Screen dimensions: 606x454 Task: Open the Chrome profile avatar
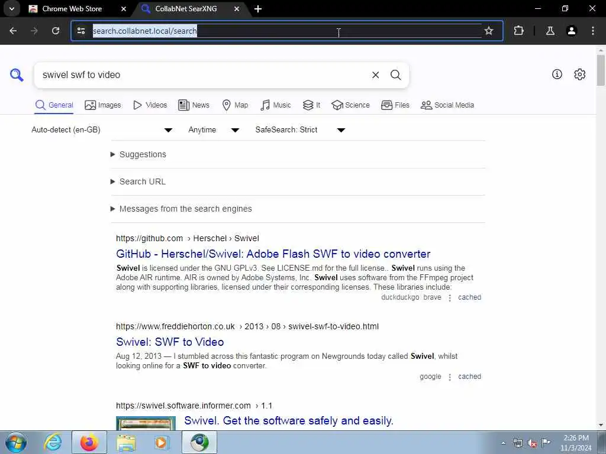click(x=572, y=31)
